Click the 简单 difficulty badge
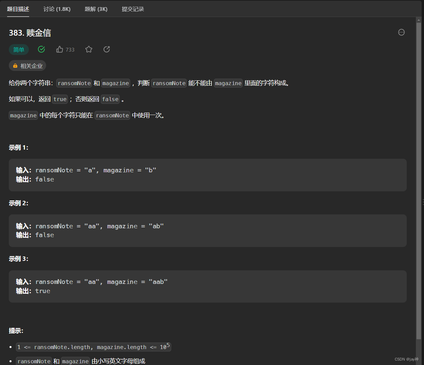Image resolution: width=424 pixels, height=365 pixels. [19, 50]
